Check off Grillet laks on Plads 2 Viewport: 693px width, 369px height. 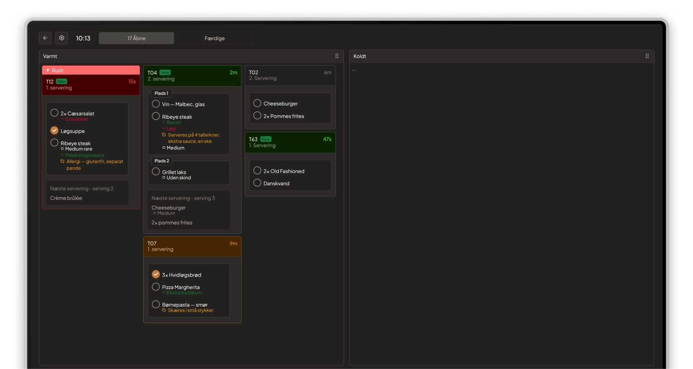[x=156, y=171]
